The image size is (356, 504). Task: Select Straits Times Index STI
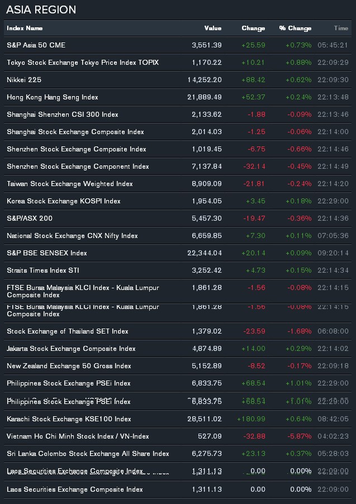click(x=43, y=270)
